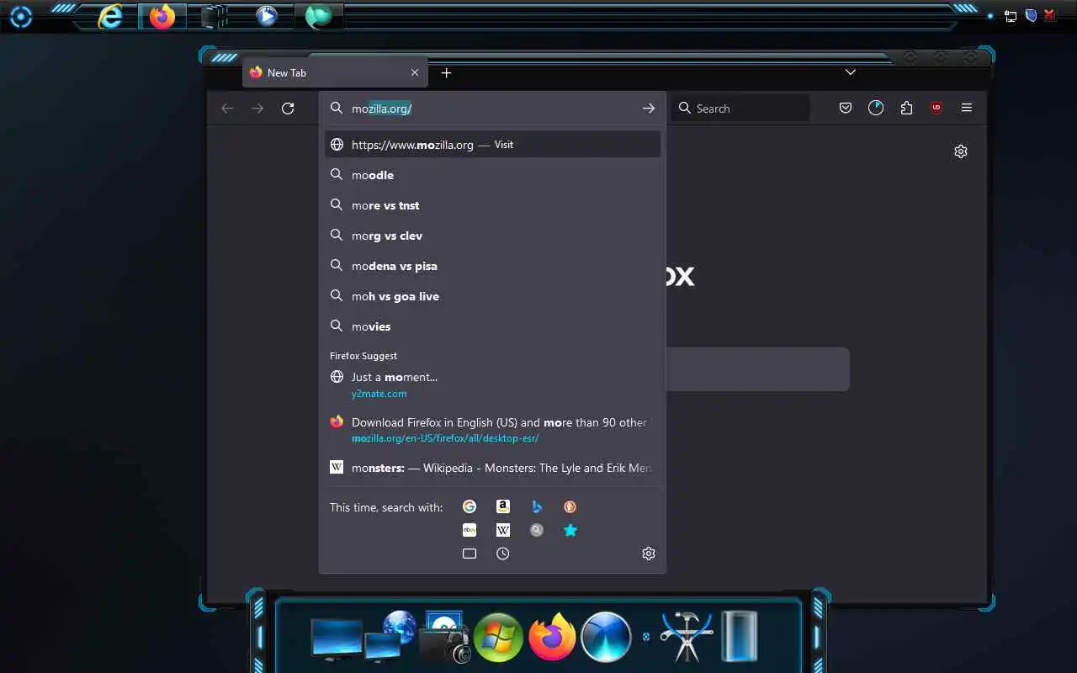This screenshot has width=1077, height=673.
Task: Search this time with Wikipedia
Action: pyautogui.click(x=503, y=530)
